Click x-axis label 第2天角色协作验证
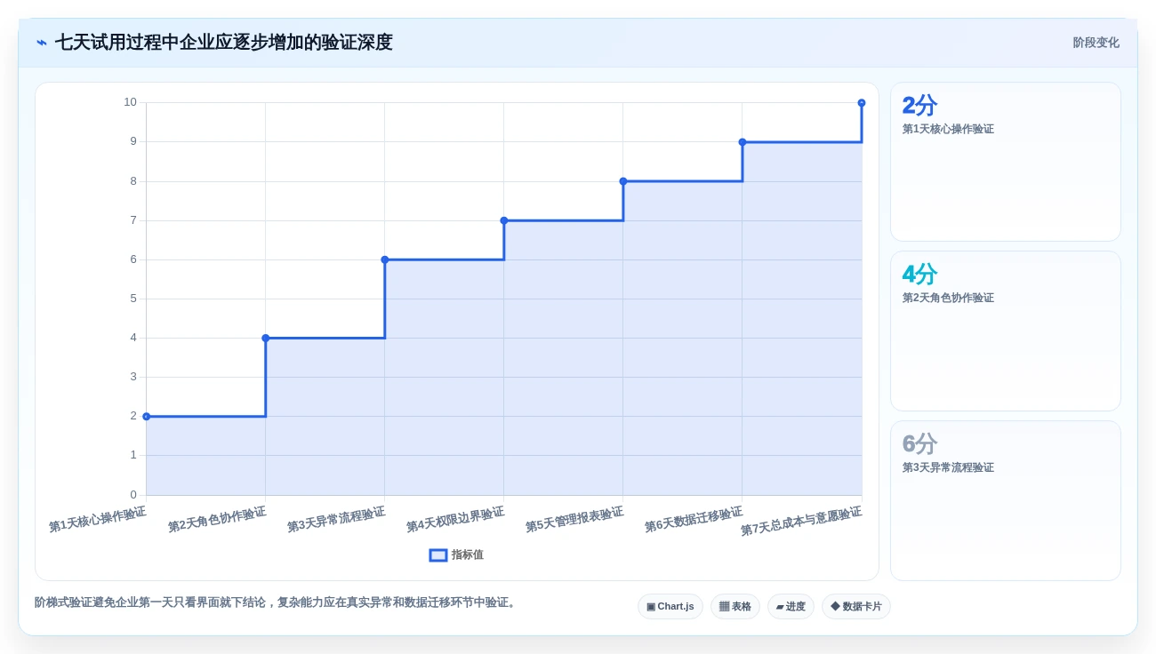The width and height of the screenshot is (1156, 654). (x=217, y=520)
